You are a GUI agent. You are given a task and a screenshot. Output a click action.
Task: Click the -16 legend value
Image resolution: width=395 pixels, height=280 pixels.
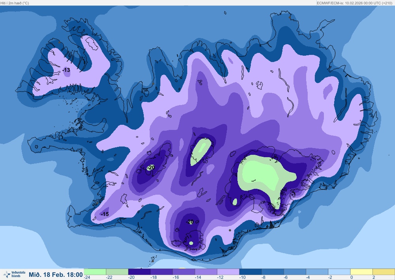pyautogui.click(x=176, y=278)
